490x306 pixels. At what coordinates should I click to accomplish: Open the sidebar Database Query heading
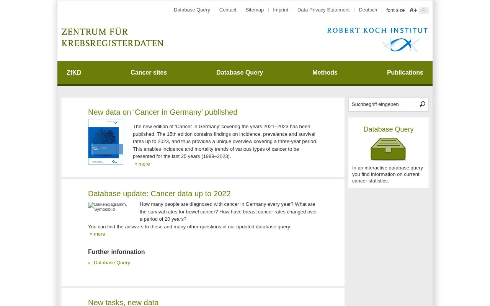pos(389,129)
